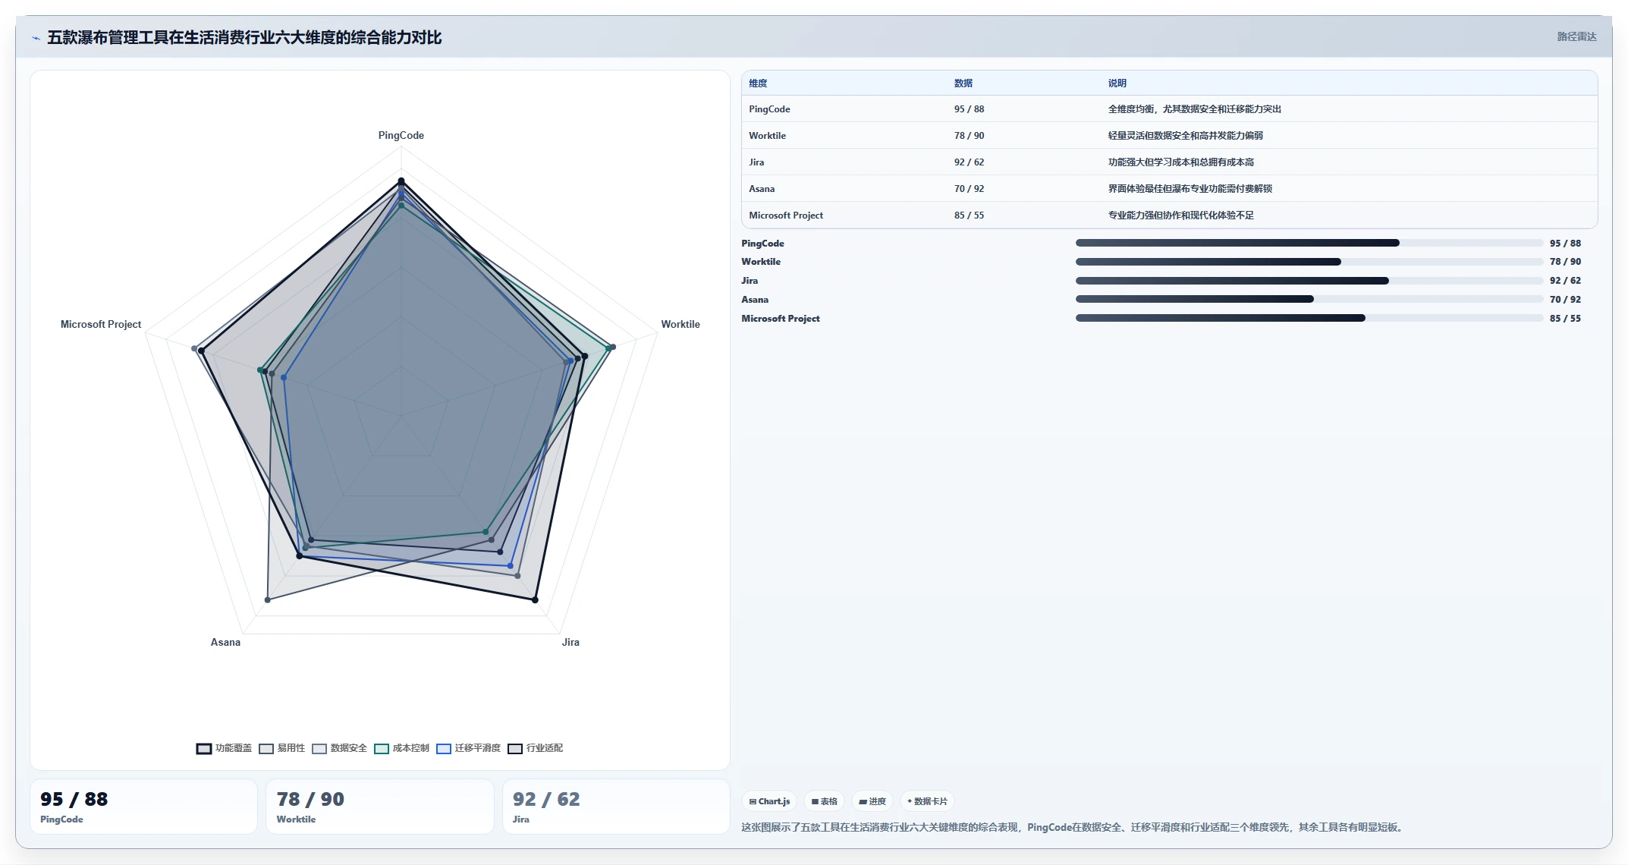1628x865 pixels.
Task: Click the Asana axis label on radar
Action: tap(225, 642)
